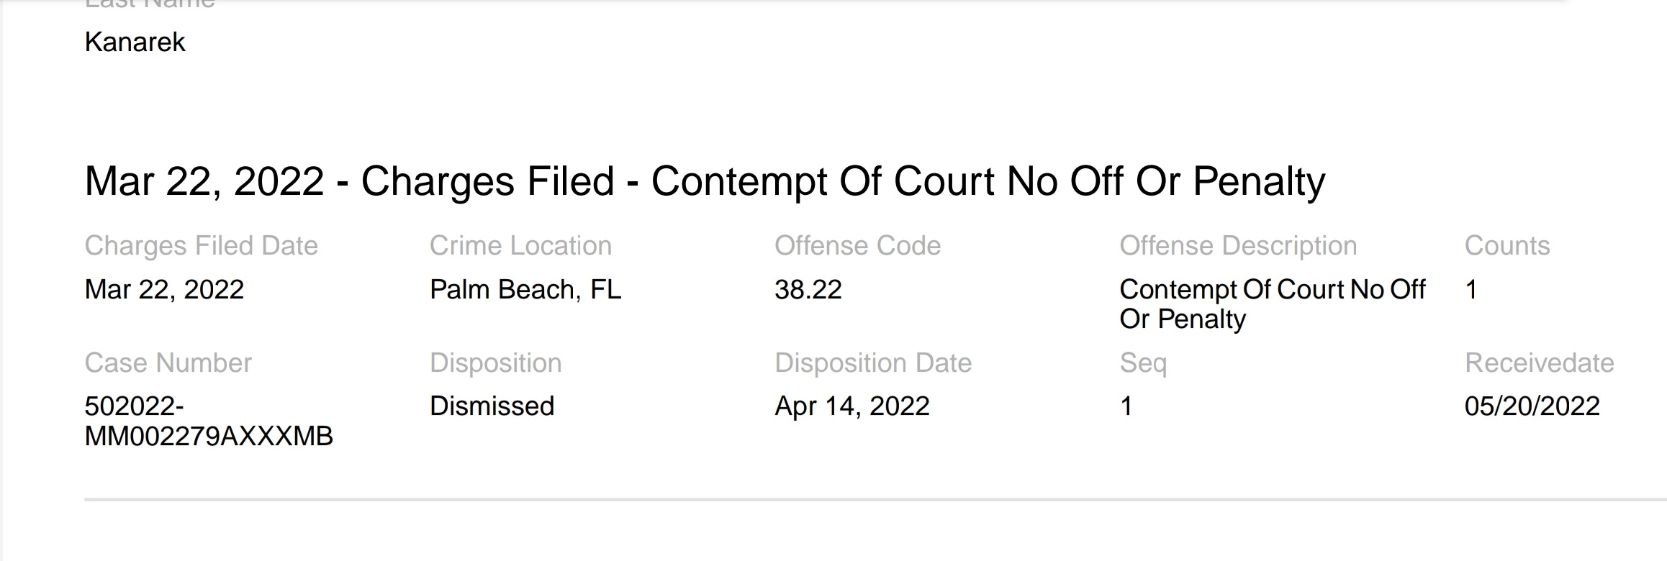Click the Crime Location label
1667x561 pixels.
[x=520, y=246]
